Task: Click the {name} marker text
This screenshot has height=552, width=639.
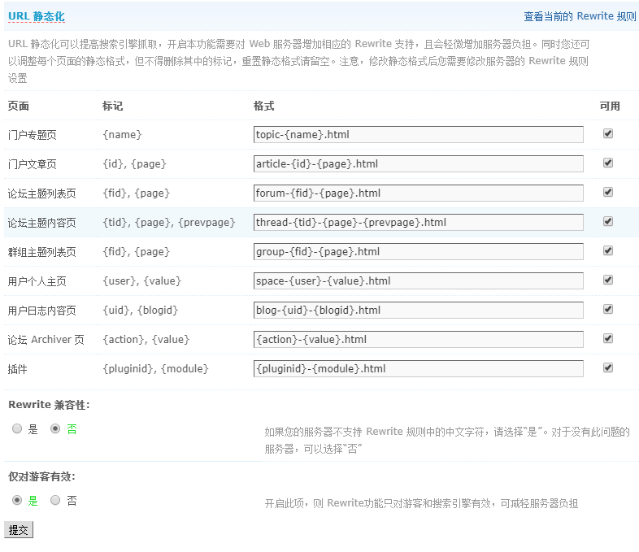Action: coord(122,134)
